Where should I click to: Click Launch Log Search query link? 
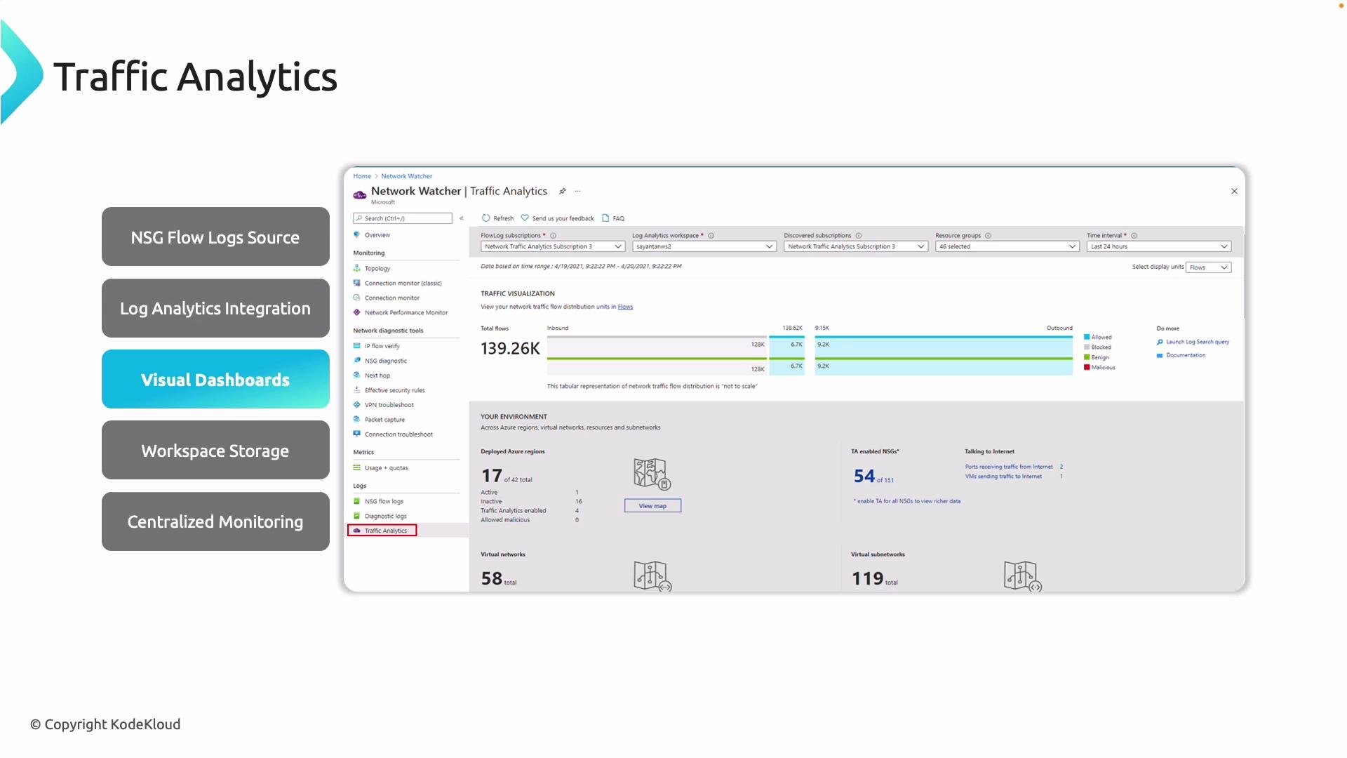(1198, 342)
